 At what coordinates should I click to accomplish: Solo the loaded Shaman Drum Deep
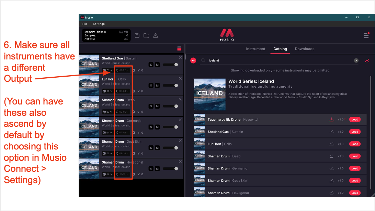(151, 106)
